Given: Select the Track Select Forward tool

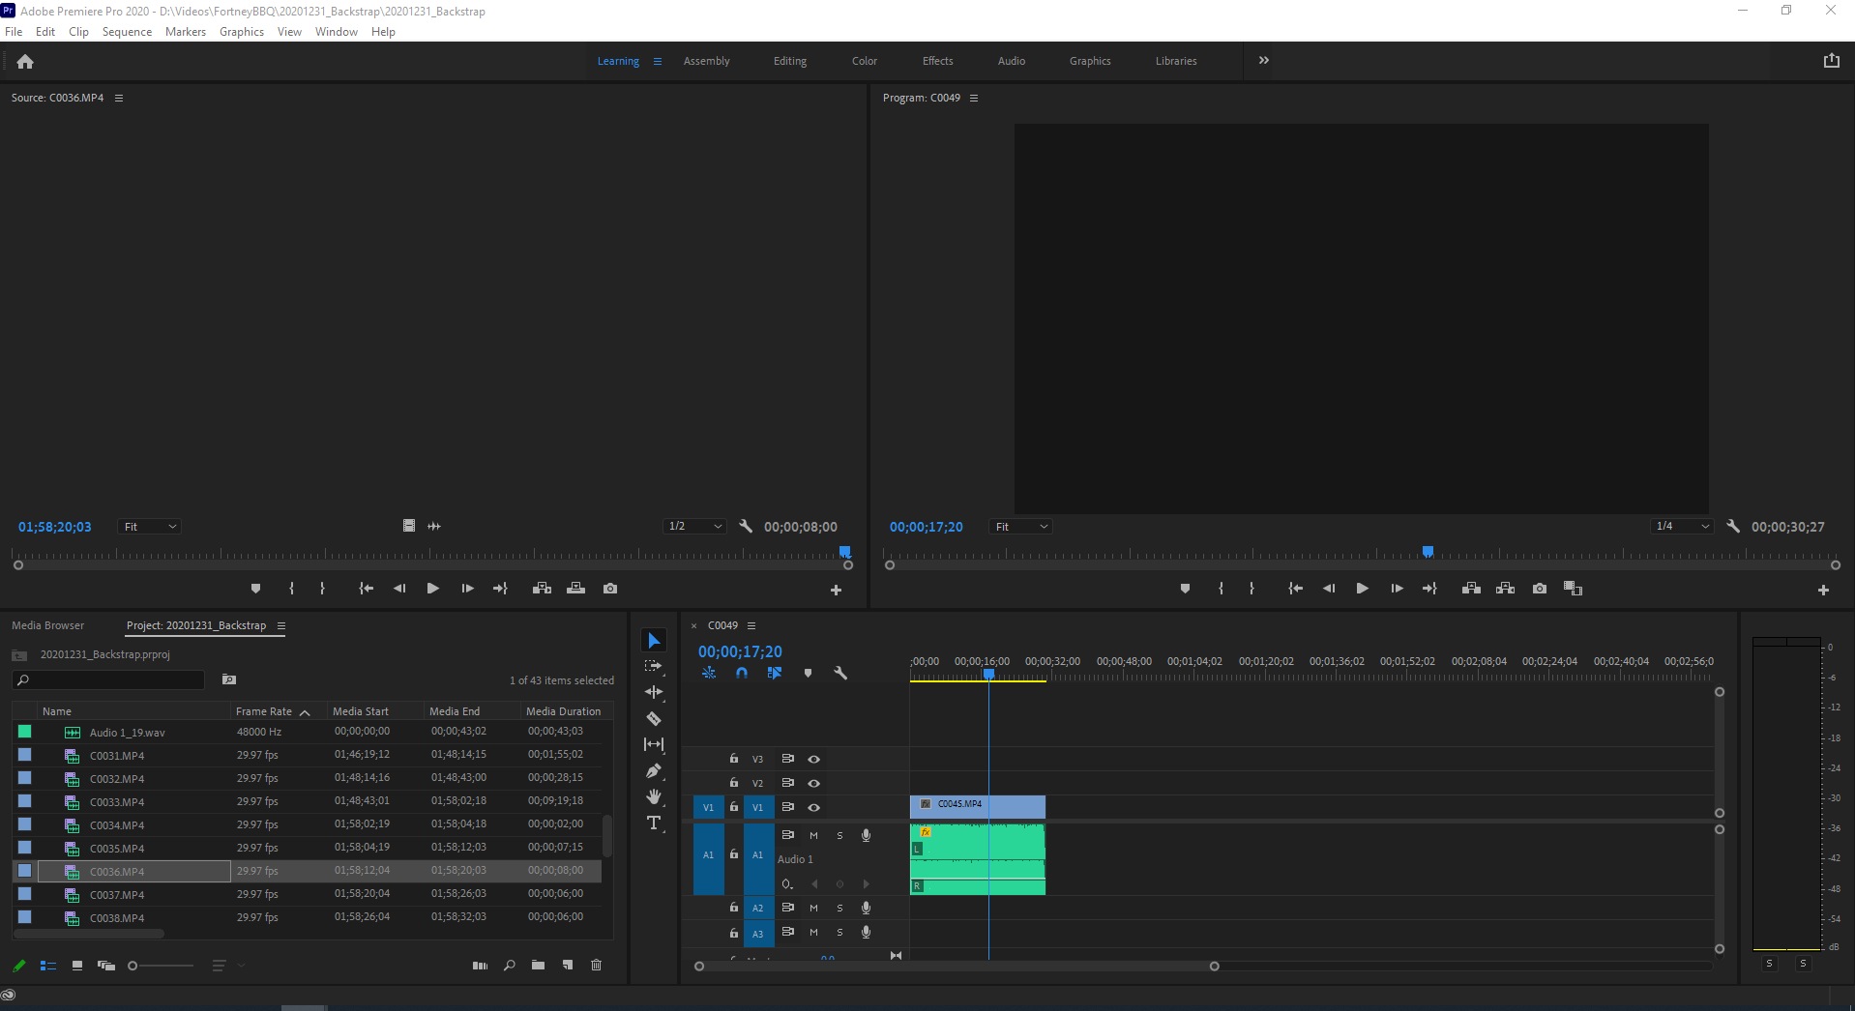Looking at the screenshot, I should [x=654, y=665].
